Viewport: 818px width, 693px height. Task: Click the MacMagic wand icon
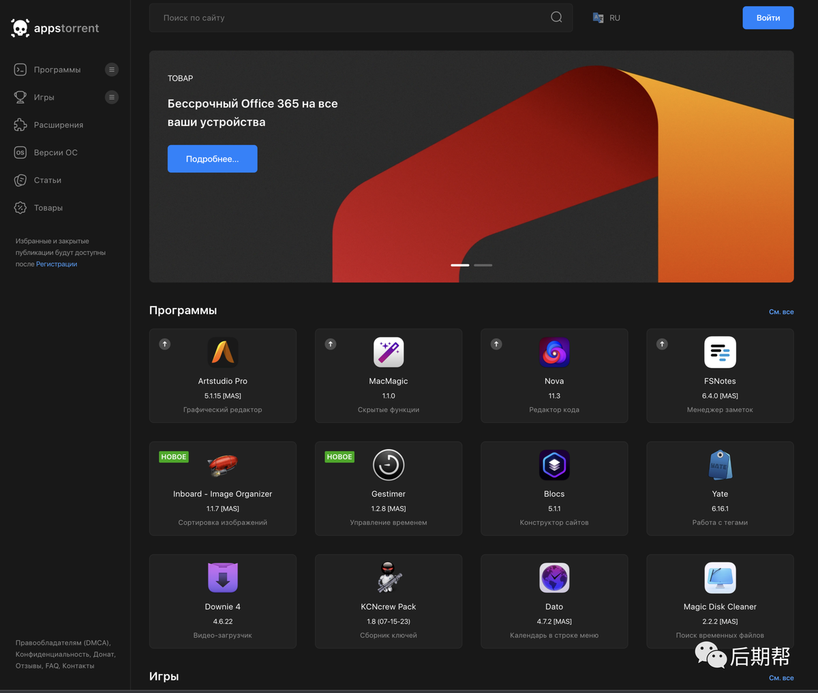tap(389, 352)
